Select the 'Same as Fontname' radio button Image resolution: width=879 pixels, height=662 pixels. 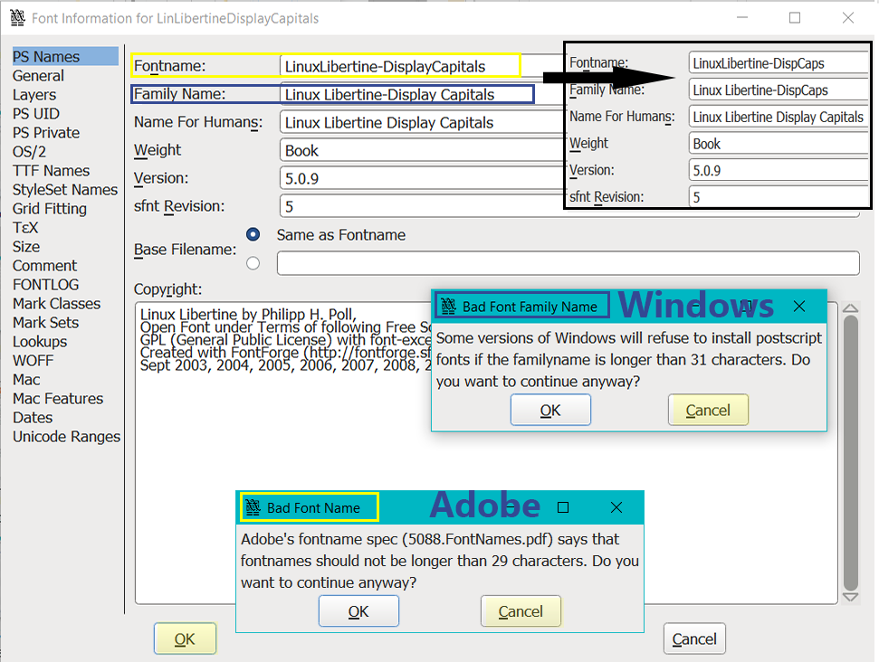253,235
